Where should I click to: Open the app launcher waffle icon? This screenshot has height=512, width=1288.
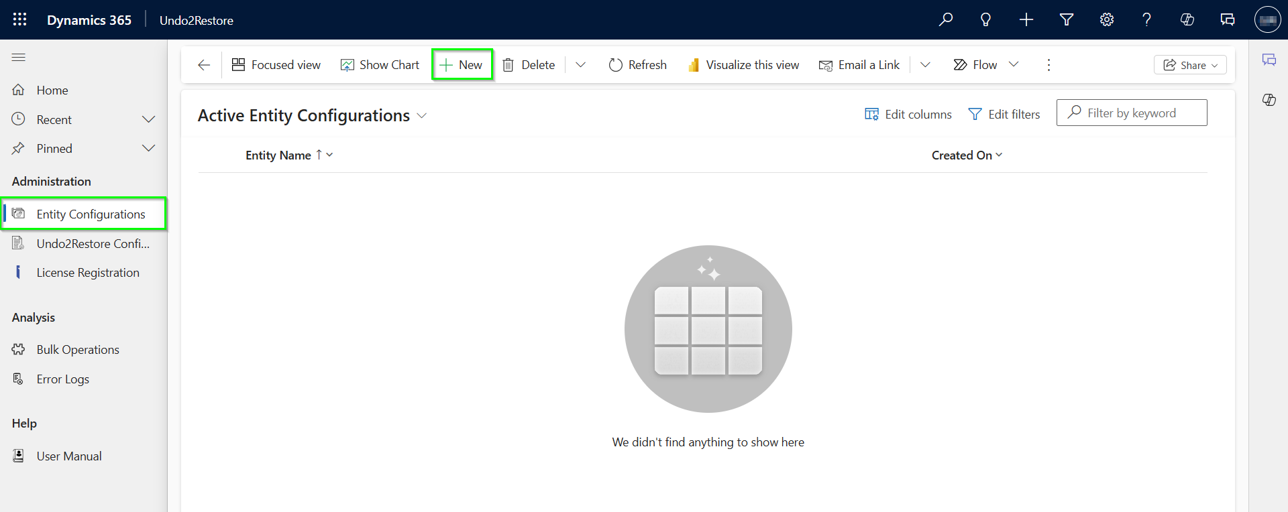click(19, 19)
